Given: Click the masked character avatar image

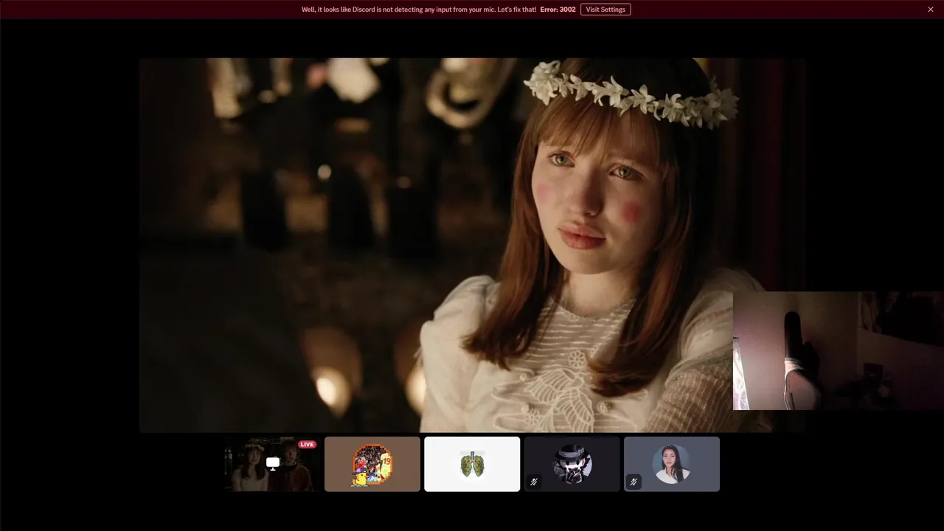Looking at the screenshot, I should point(572,464).
